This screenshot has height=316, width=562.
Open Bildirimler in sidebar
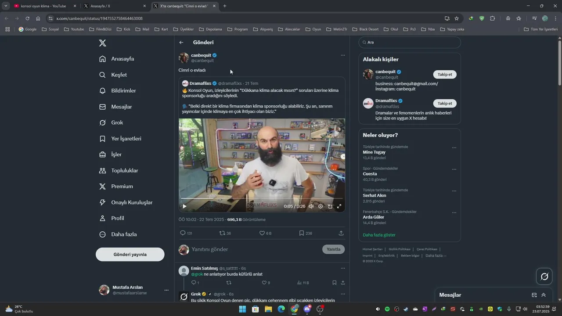(118, 91)
